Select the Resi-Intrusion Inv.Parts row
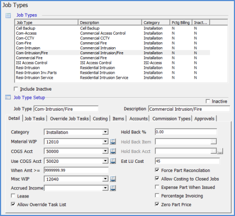 (x=112, y=73)
